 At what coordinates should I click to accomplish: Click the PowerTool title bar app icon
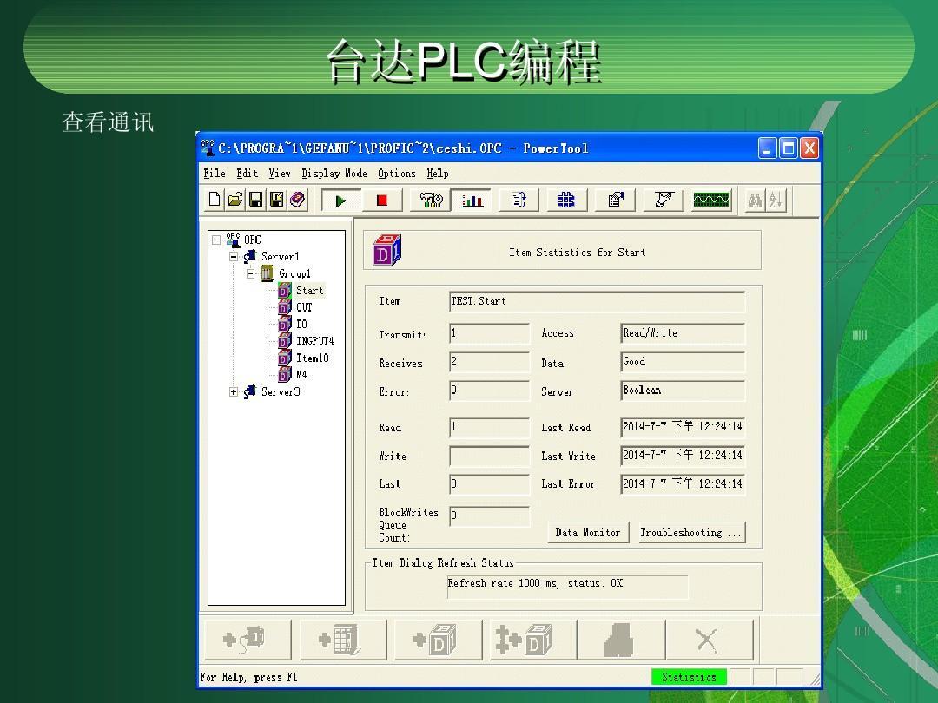point(208,148)
